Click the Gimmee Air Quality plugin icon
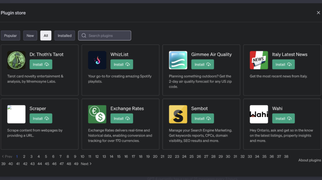The width and height of the screenshot is (322, 180). coord(178,60)
